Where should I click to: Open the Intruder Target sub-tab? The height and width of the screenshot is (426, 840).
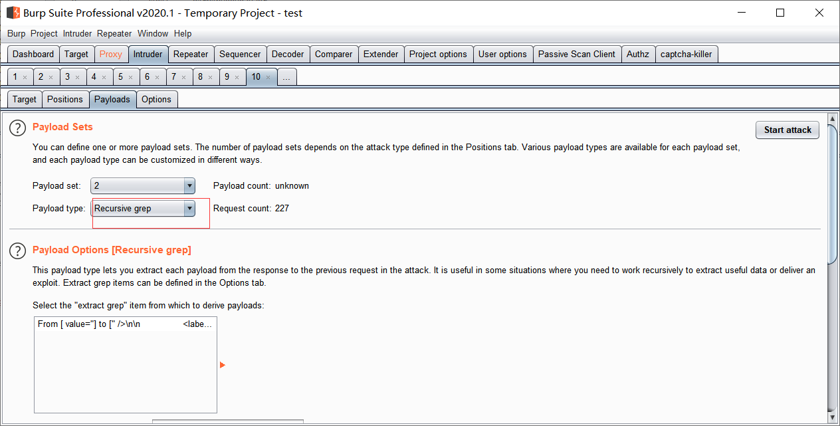[25, 100]
